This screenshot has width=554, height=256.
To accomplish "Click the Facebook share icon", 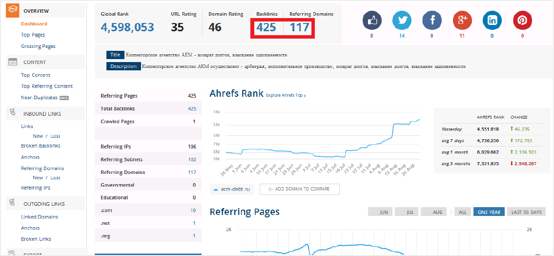I will tap(432, 21).
